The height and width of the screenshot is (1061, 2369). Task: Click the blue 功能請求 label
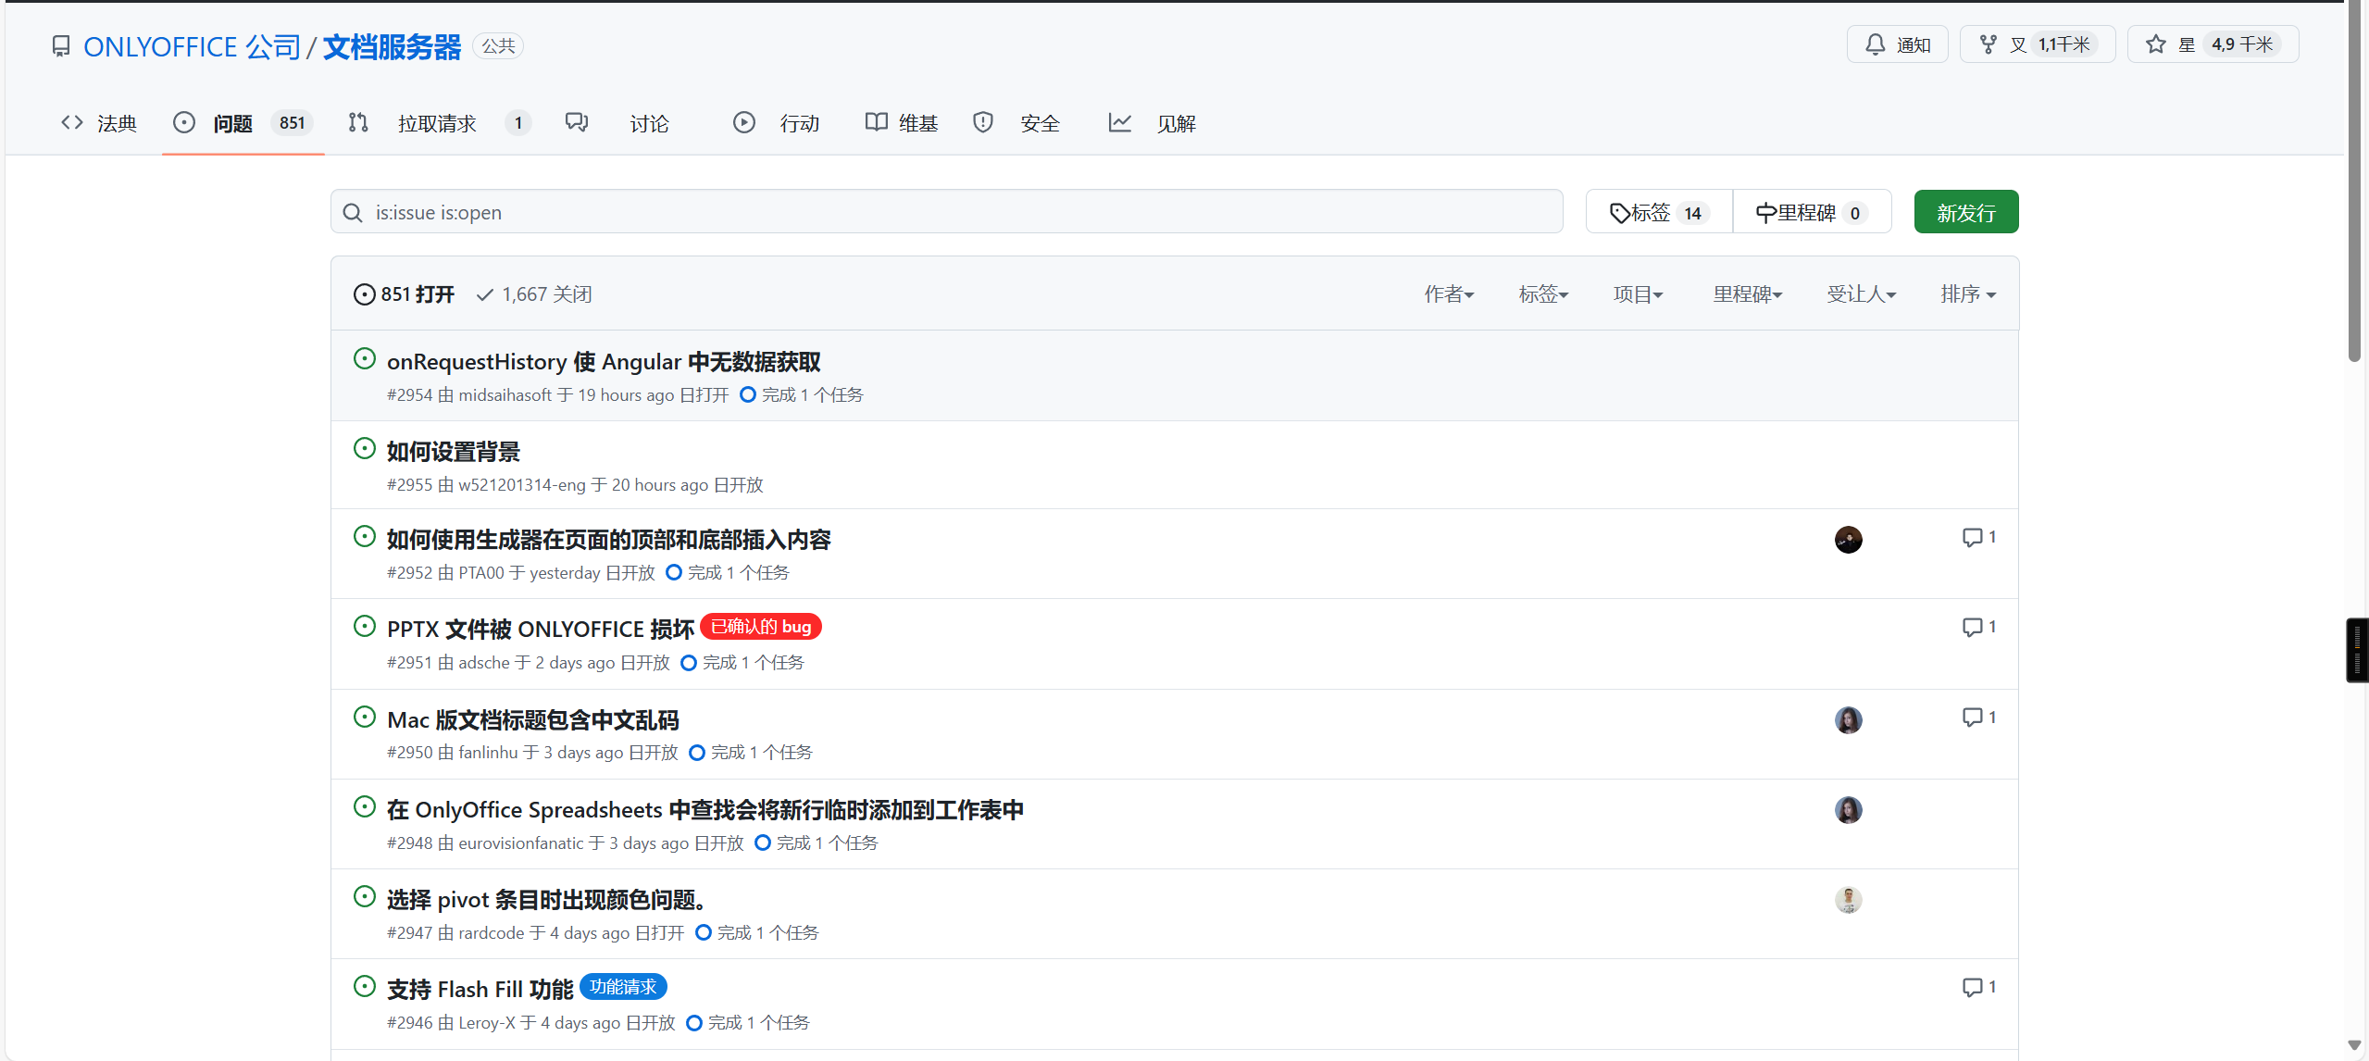tap(623, 987)
